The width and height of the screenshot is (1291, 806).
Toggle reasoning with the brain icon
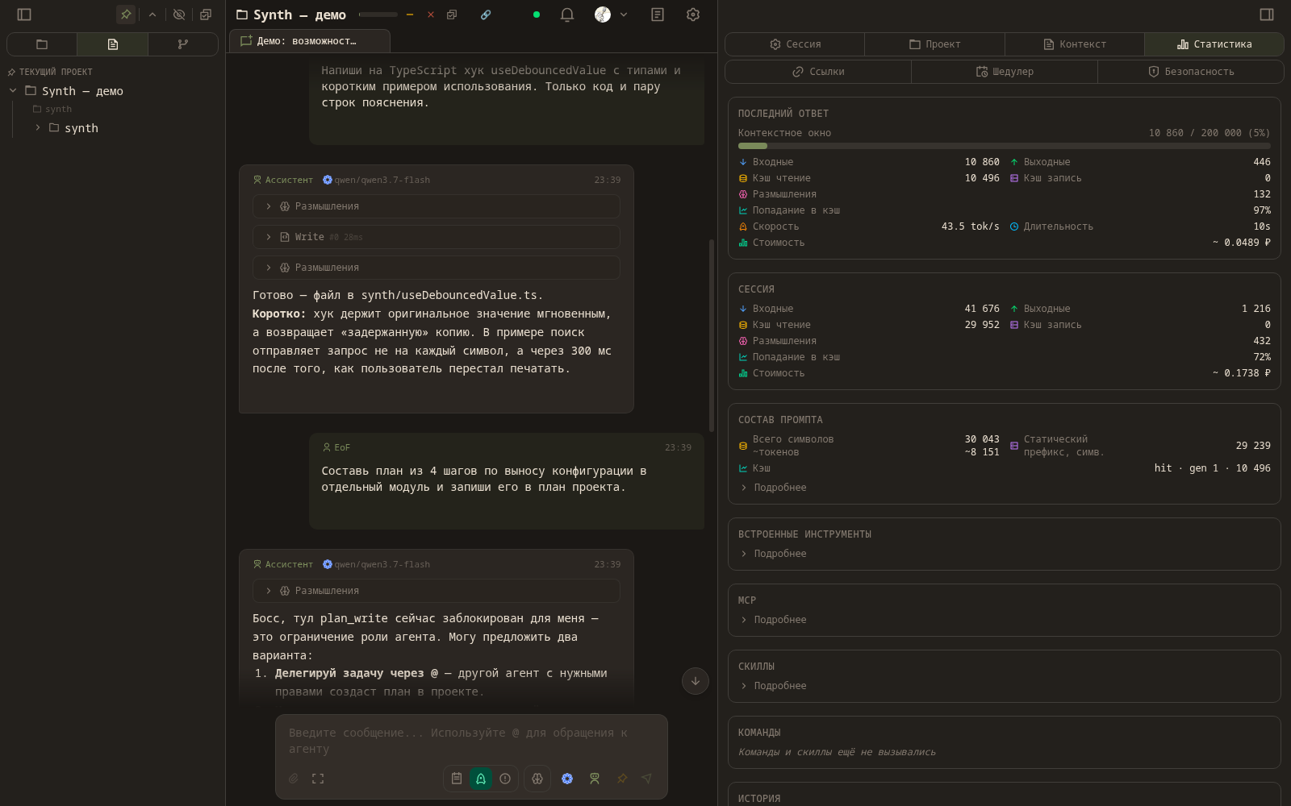tap(537, 779)
